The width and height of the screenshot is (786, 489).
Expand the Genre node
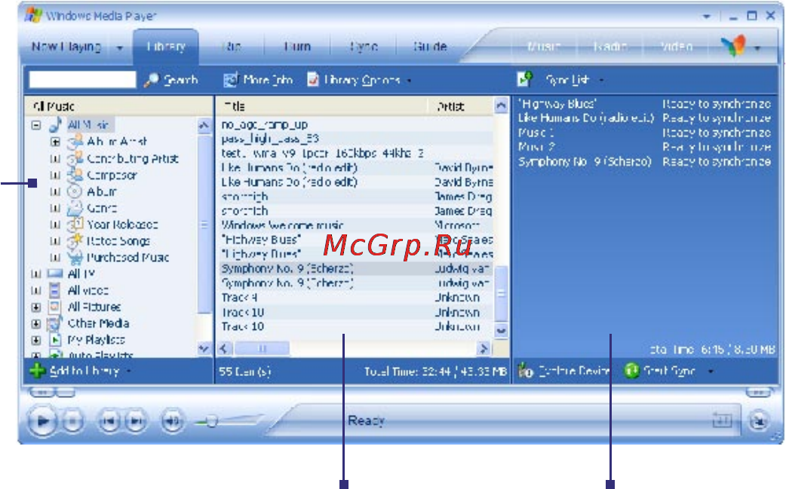point(56,208)
